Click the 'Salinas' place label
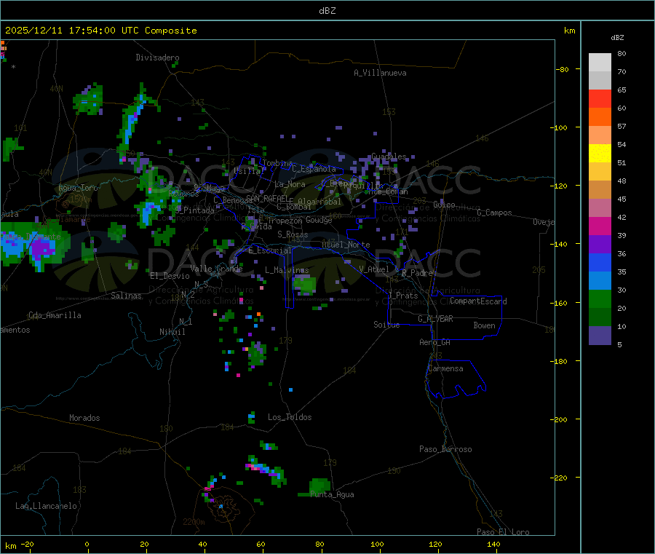The width and height of the screenshot is (655, 554). coord(126,296)
